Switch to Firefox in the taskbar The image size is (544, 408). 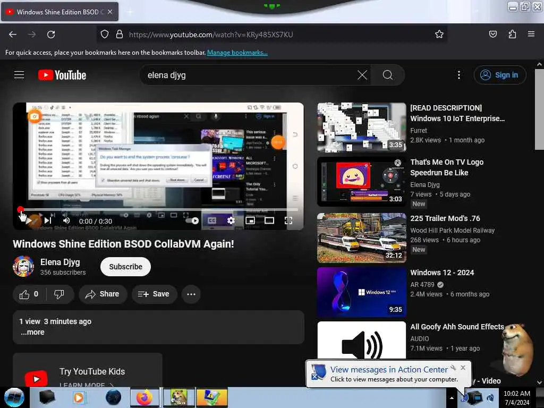pos(144,397)
